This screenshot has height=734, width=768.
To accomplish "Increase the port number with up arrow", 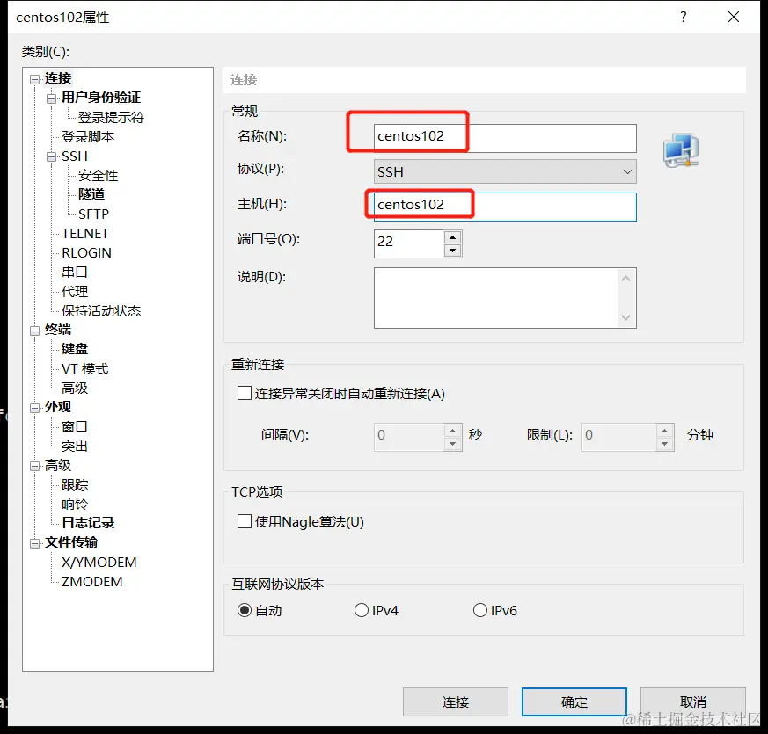I will point(452,237).
